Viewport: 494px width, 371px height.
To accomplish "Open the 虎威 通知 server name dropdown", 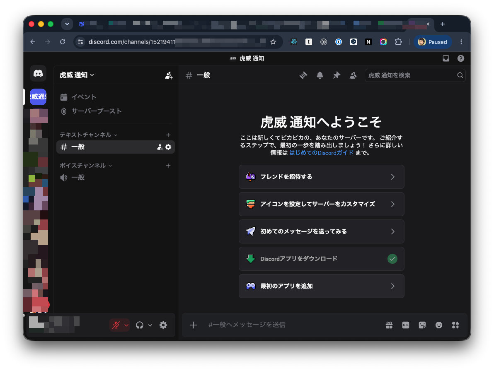I will coord(77,75).
